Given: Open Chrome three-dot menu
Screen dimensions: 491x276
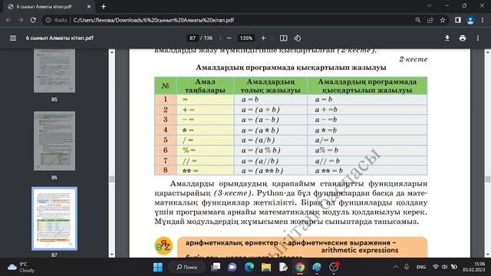Looking at the screenshot, I should (483, 20).
